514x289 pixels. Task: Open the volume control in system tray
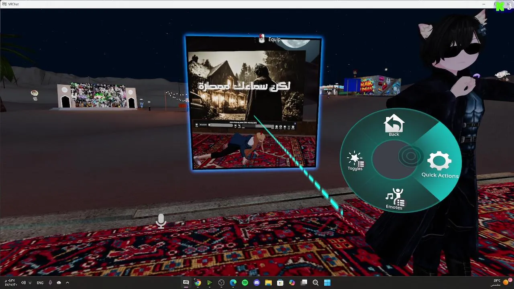[x=23, y=283]
